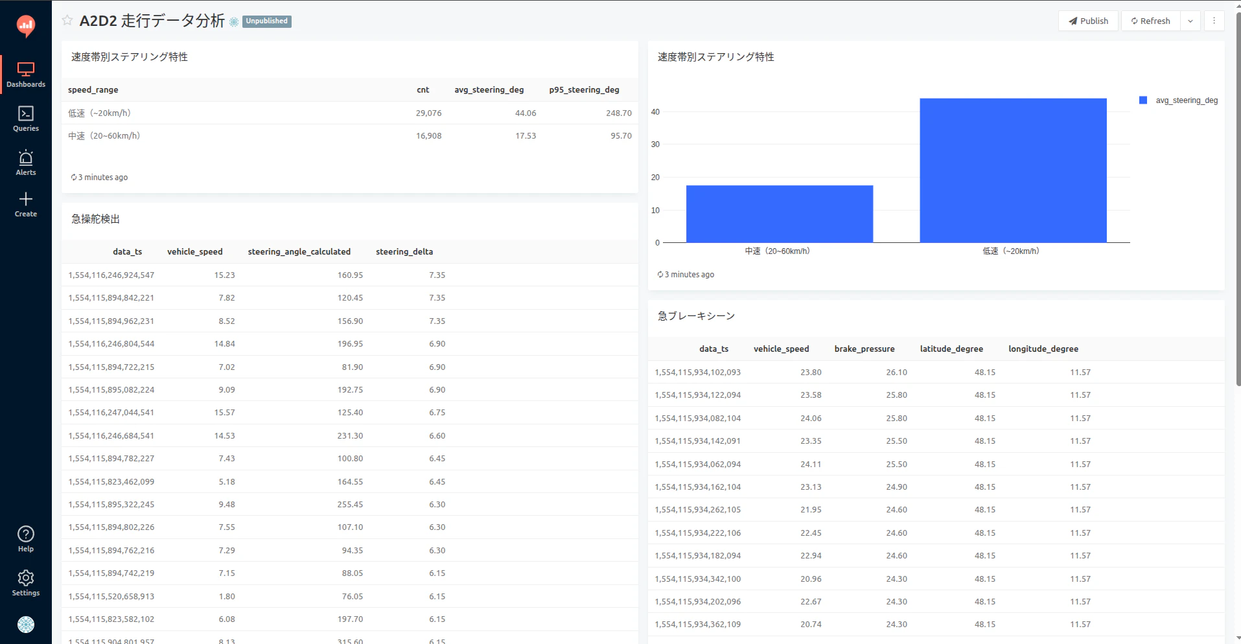Publish the dashboard
The width and height of the screenshot is (1241, 644).
tap(1089, 21)
